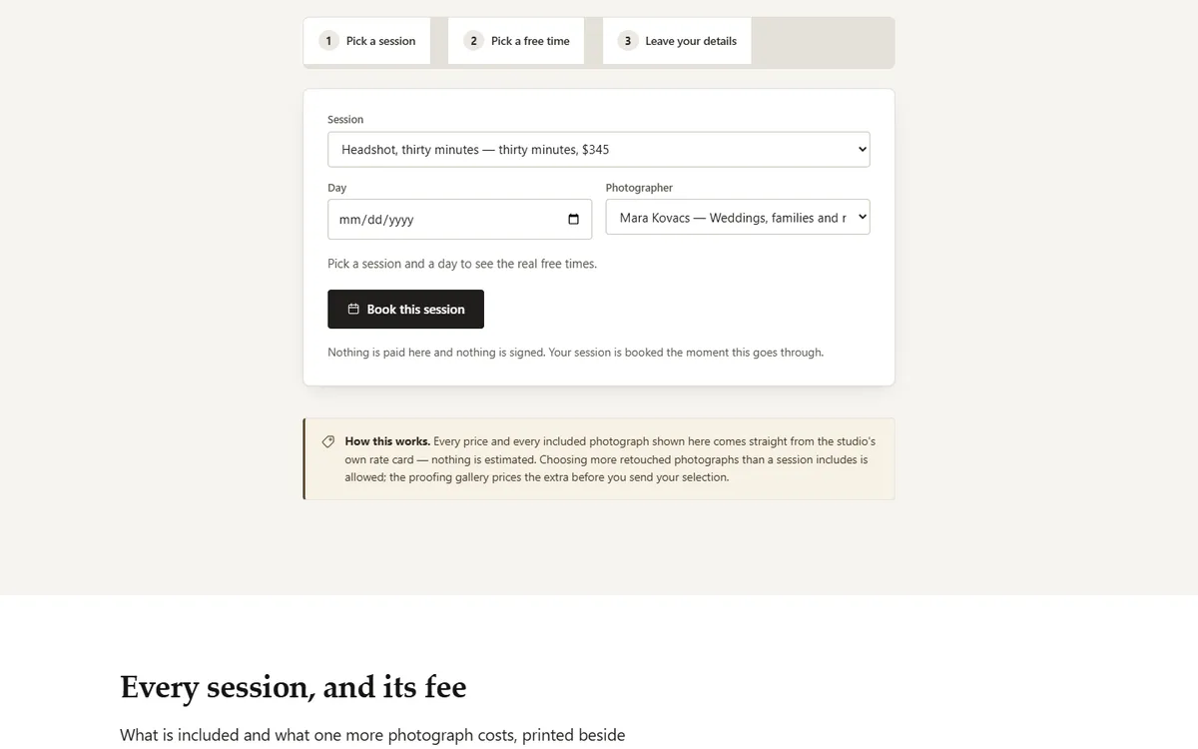Click the step 1 number badge
The width and height of the screenshot is (1198, 749).
click(x=328, y=41)
